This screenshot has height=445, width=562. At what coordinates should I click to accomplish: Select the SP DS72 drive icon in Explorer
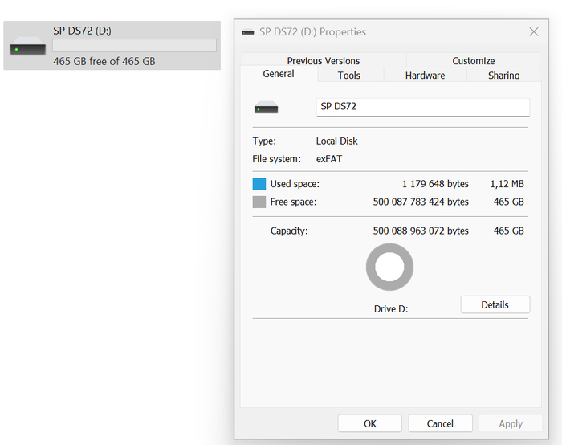[28, 48]
